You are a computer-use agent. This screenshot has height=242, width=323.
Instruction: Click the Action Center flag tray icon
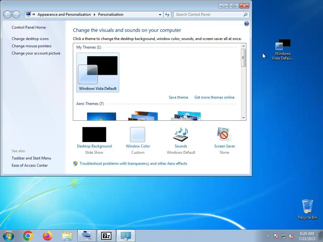[x=276, y=236]
